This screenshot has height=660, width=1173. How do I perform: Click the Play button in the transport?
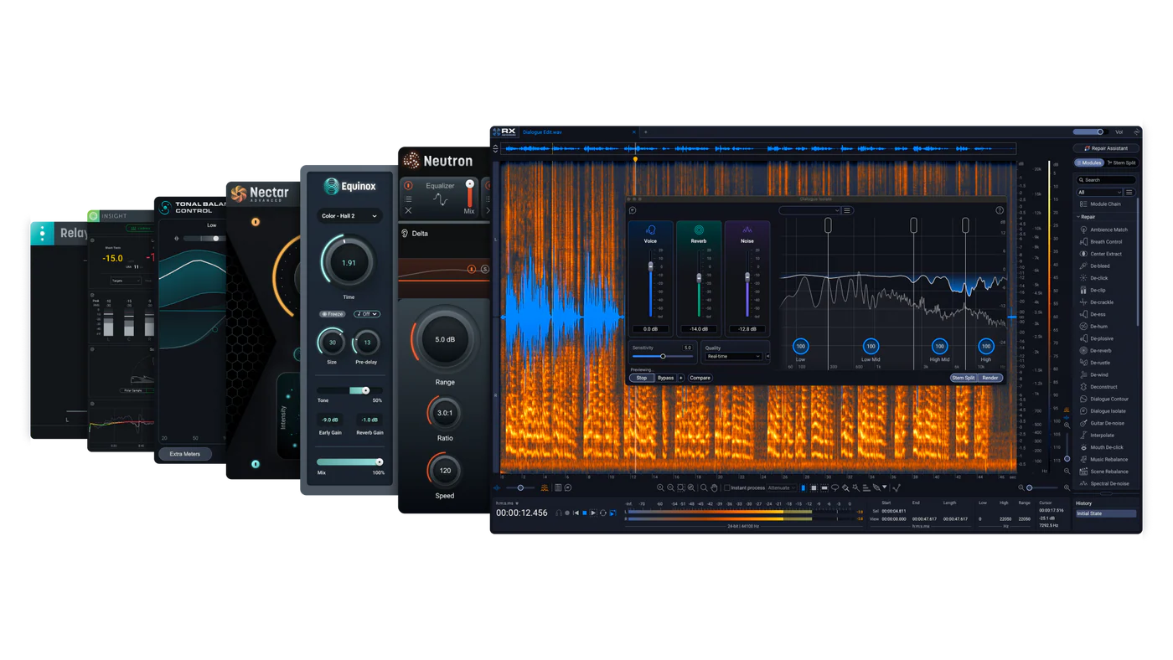pyautogui.click(x=593, y=513)
